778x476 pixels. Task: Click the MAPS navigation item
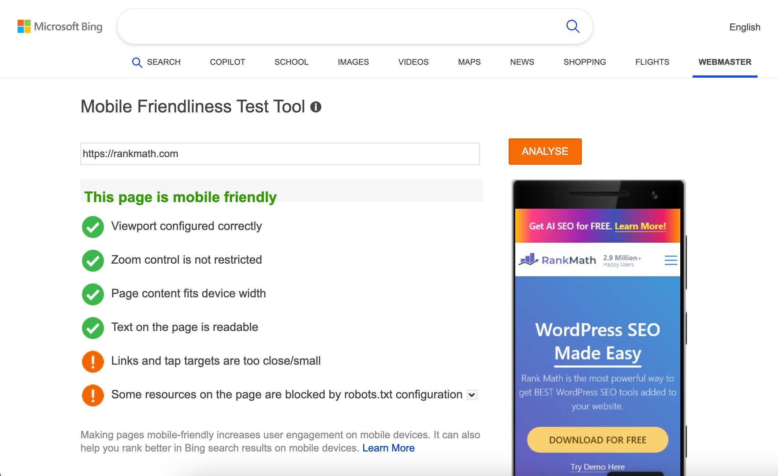click(x=469, y=62)
